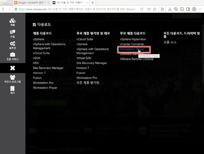Select the VMware 데스크톱 및 서버 tab

[x=70, y=3]
